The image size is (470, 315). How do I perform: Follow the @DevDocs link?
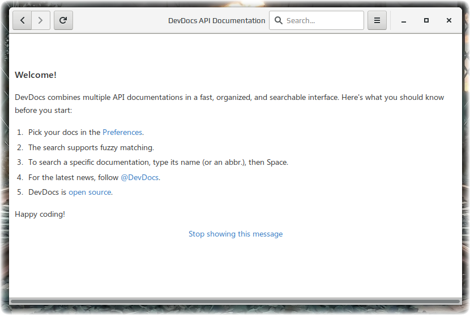click(140, 177)
